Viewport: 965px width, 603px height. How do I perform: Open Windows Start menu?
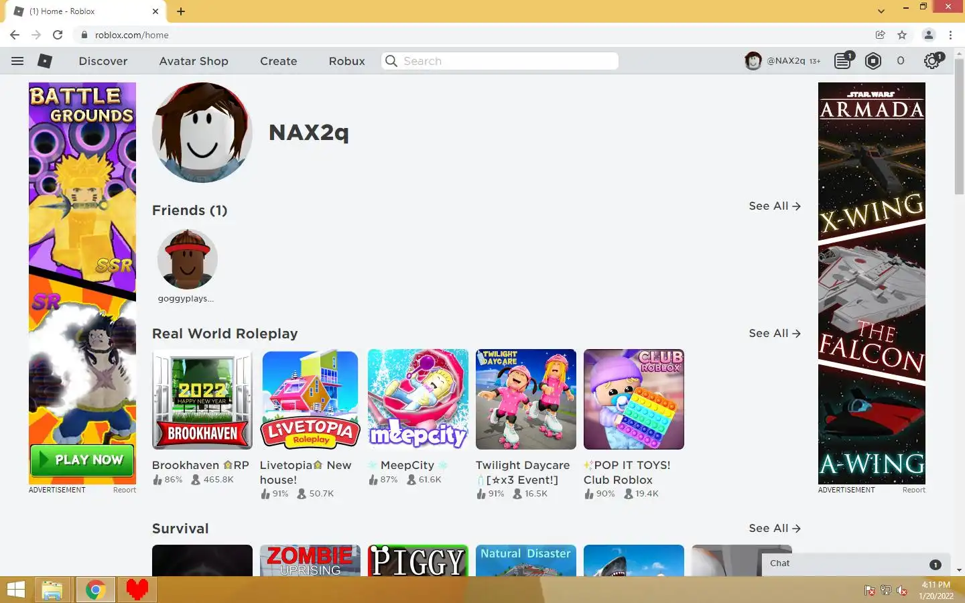15,590
